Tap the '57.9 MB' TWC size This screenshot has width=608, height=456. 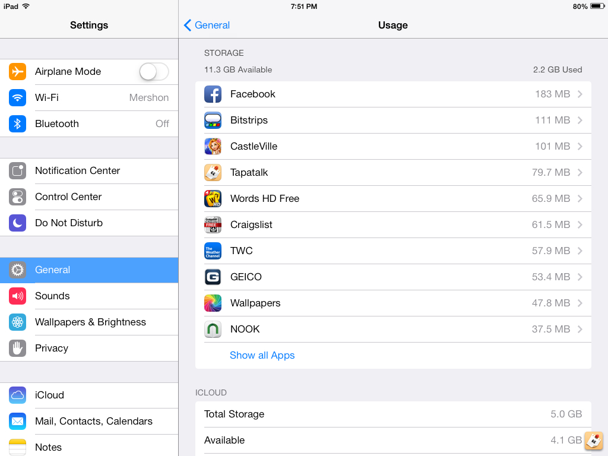(x=551, y=251)
